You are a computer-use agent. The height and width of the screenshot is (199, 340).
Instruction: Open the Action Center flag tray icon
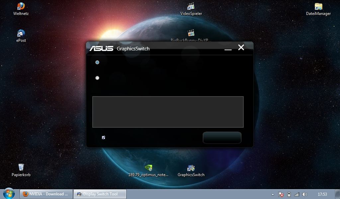tap(281, 194)
